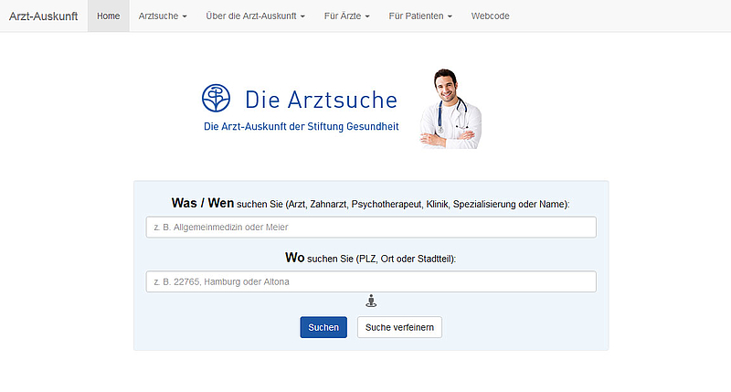
Task: Click the Die Arztsuche heading text
Action: pyautogui.click(x=321, y=100)
